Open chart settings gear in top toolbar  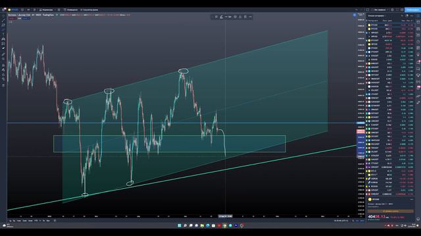392,10
